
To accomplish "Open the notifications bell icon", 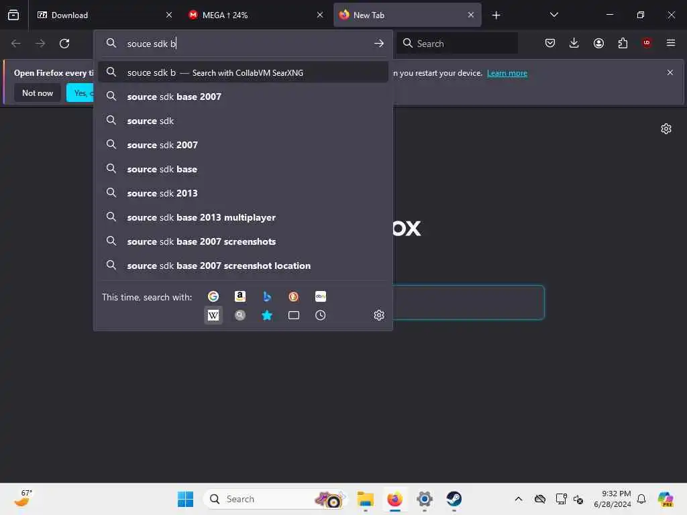I will pos(641,499).
